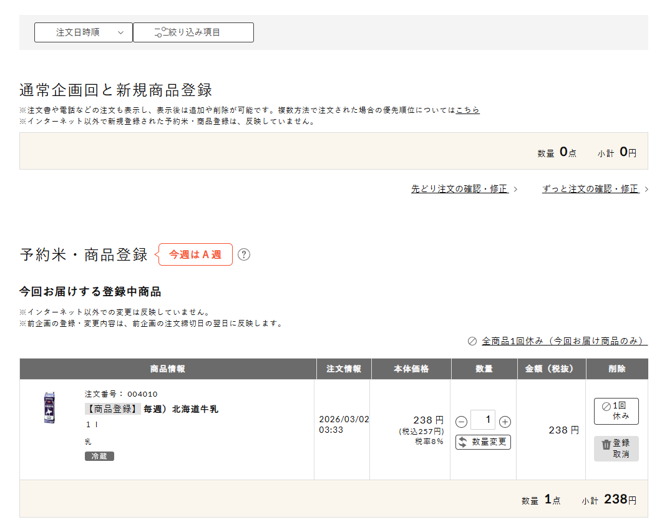Click the 冷蔵 refrigerated tag

tap(99, 457)
